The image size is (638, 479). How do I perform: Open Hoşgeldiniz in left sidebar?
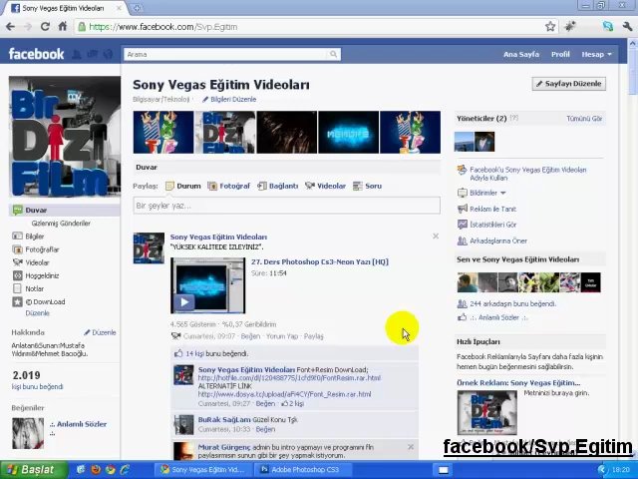(36, 275)
